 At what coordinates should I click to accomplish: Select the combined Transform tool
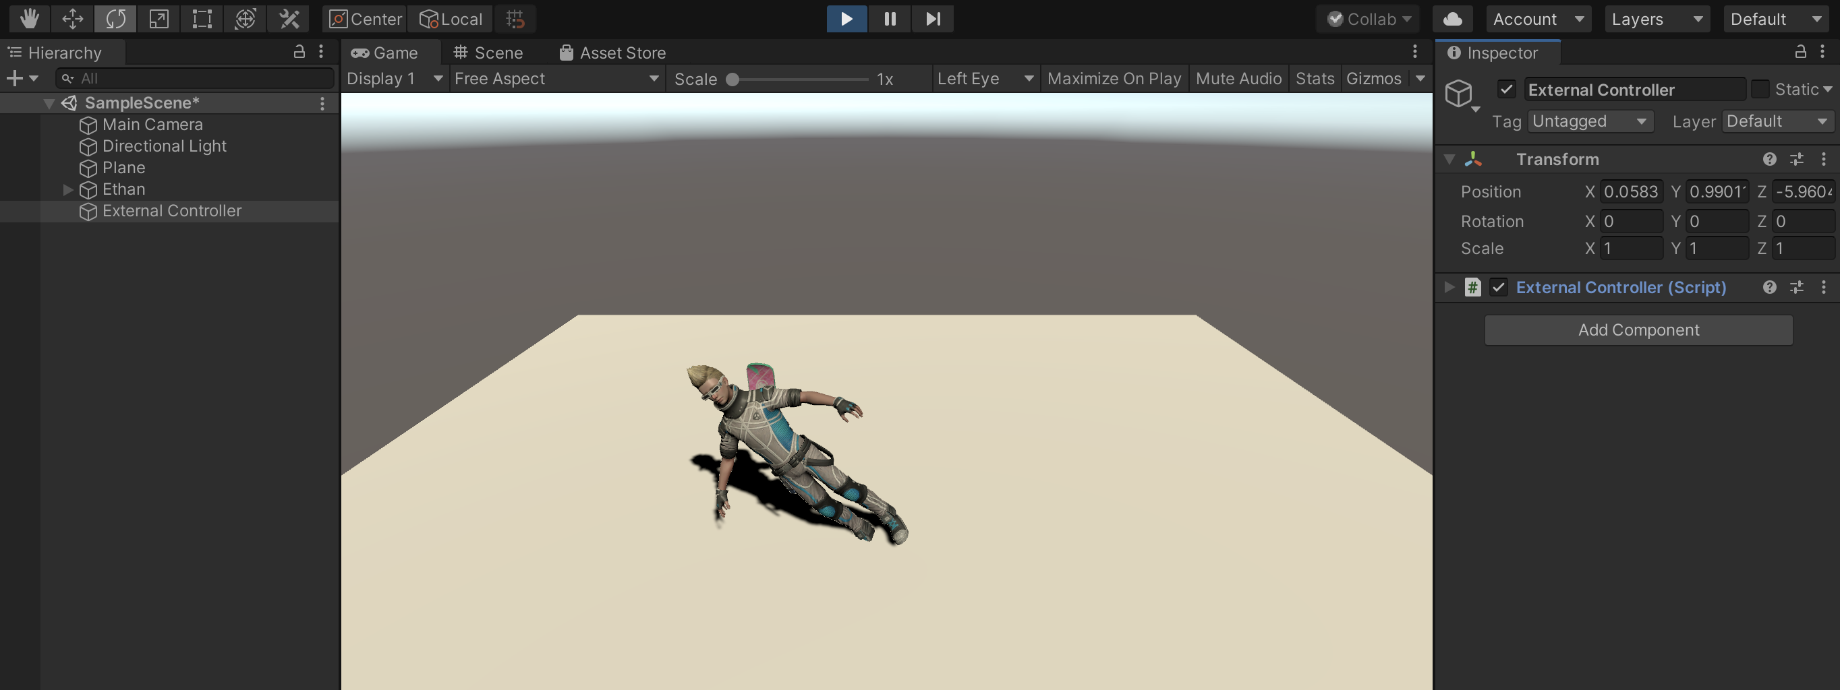245,19
